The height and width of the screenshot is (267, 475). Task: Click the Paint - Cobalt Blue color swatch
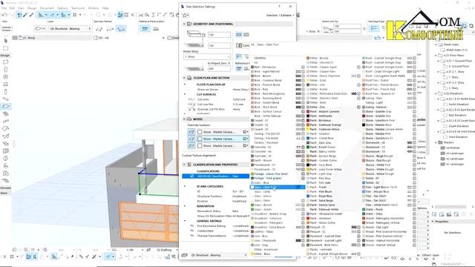[308, 138]
